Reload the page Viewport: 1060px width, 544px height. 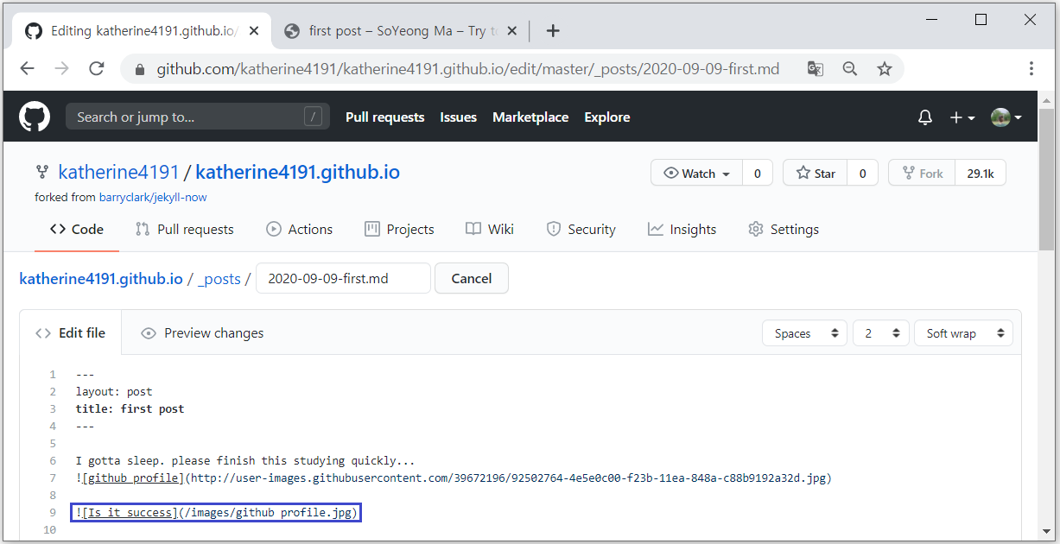point(97,68)
